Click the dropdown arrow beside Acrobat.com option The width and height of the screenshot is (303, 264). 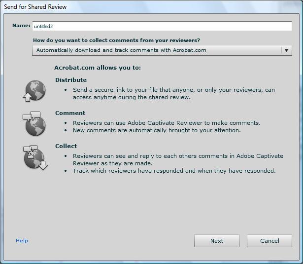tap(286, 50)
